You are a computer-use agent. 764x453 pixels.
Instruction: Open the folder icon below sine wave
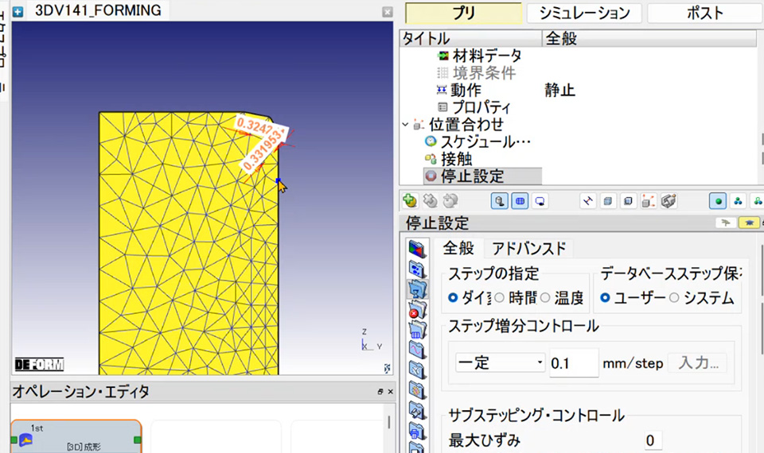pos(417,370)
